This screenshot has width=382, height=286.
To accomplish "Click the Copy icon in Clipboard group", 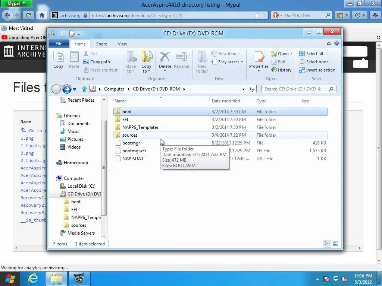I will (x=58, y=60).
